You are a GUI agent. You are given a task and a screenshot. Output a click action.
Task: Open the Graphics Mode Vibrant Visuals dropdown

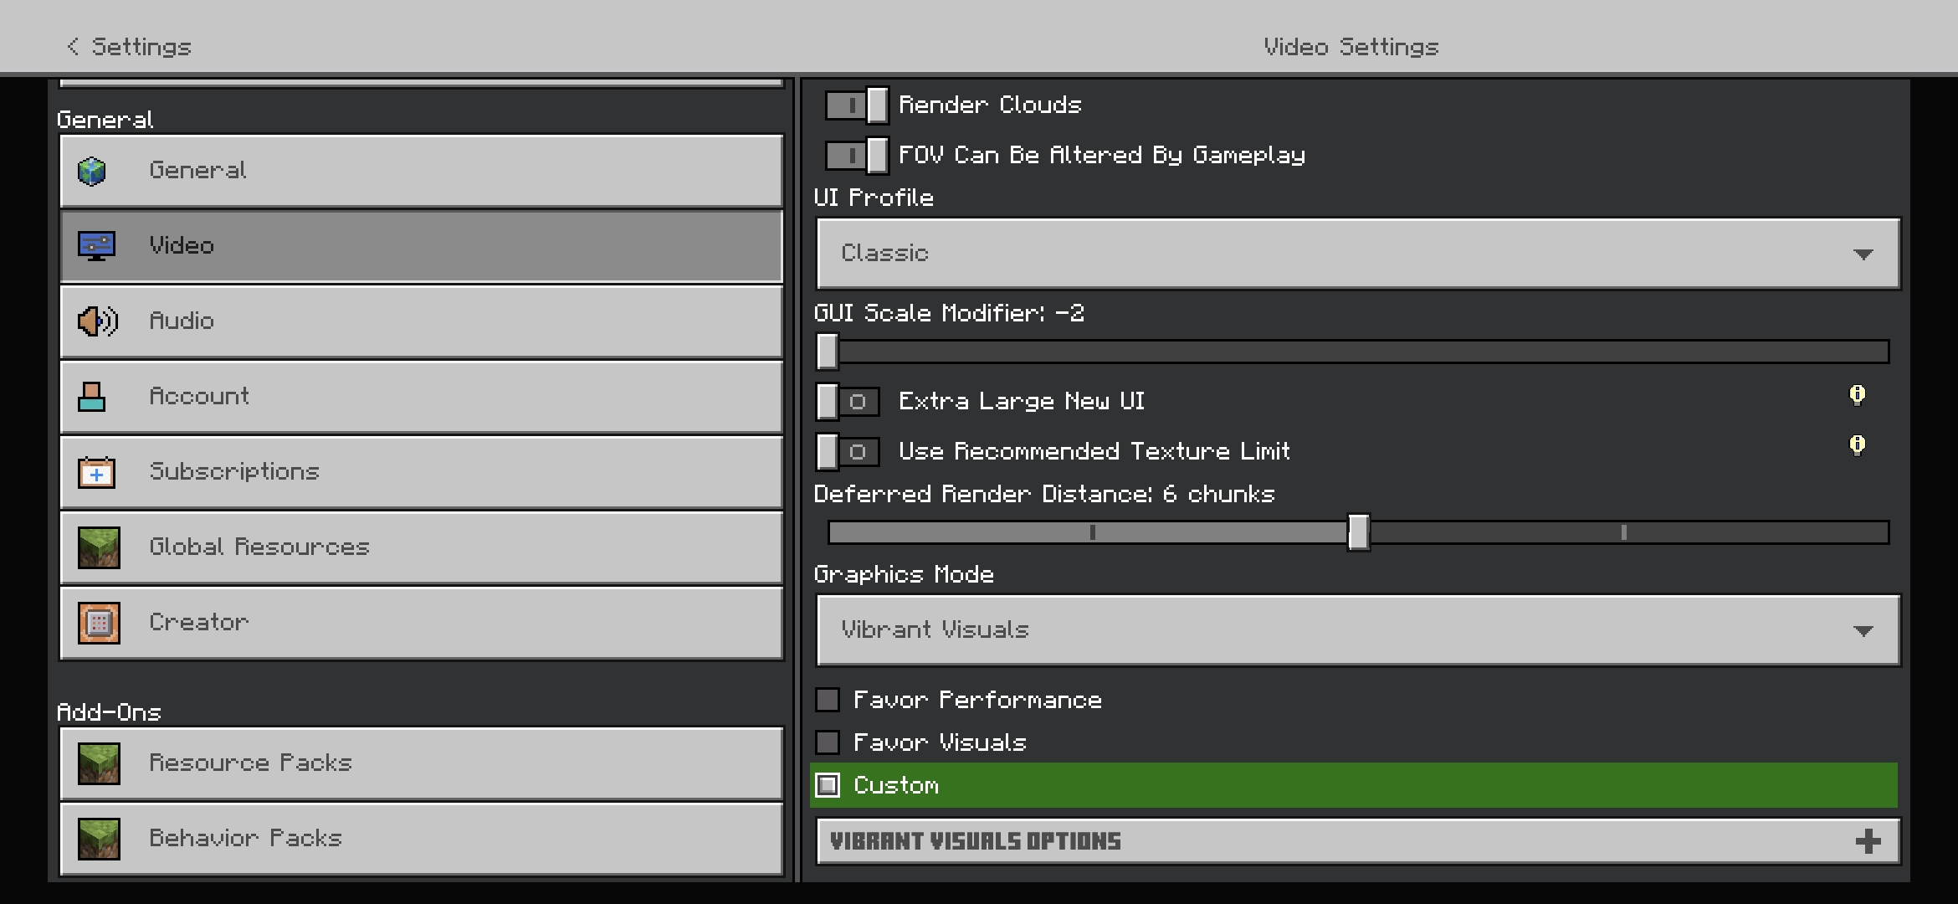(x=1357, y=630)
